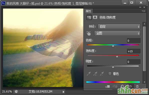
Task: Select the Hue/Saturation adjustment icon
Action: coord(89,17)
